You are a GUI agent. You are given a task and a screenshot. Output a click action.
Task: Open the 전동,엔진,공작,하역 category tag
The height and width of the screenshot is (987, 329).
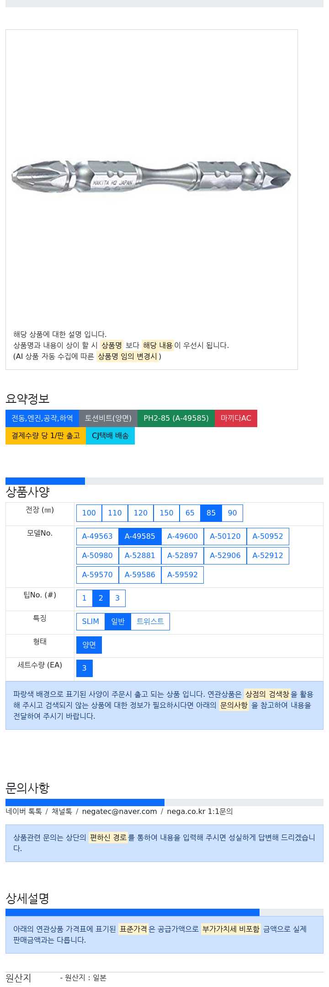point(42,418)
